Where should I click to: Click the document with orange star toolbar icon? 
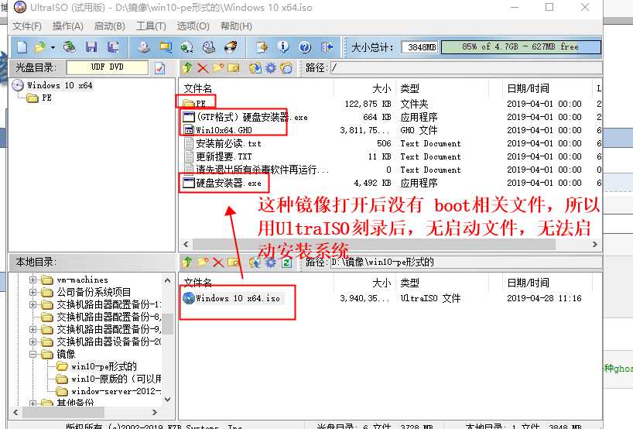(262, 47)
